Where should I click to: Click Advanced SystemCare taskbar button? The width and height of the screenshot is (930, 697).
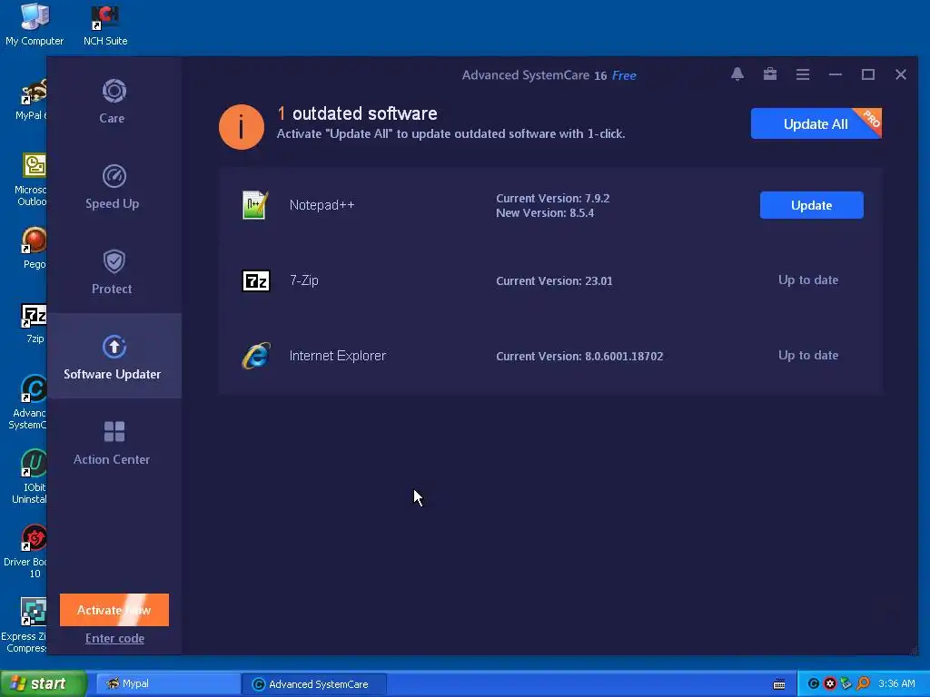click(x=314, y=684)
